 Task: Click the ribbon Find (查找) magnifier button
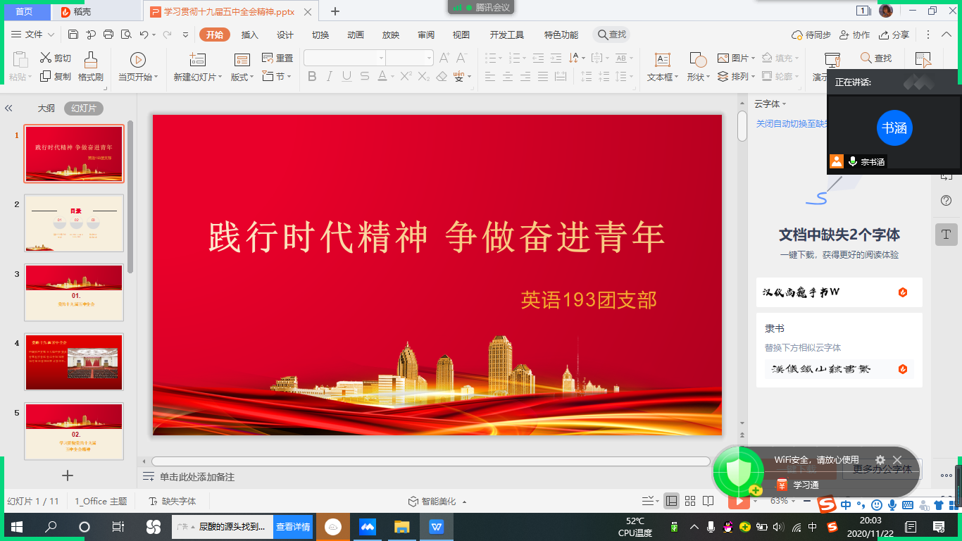pyautogui.click(x=876, y=58)
